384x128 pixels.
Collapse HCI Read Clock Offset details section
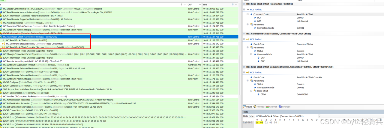[x=244, y=4]
